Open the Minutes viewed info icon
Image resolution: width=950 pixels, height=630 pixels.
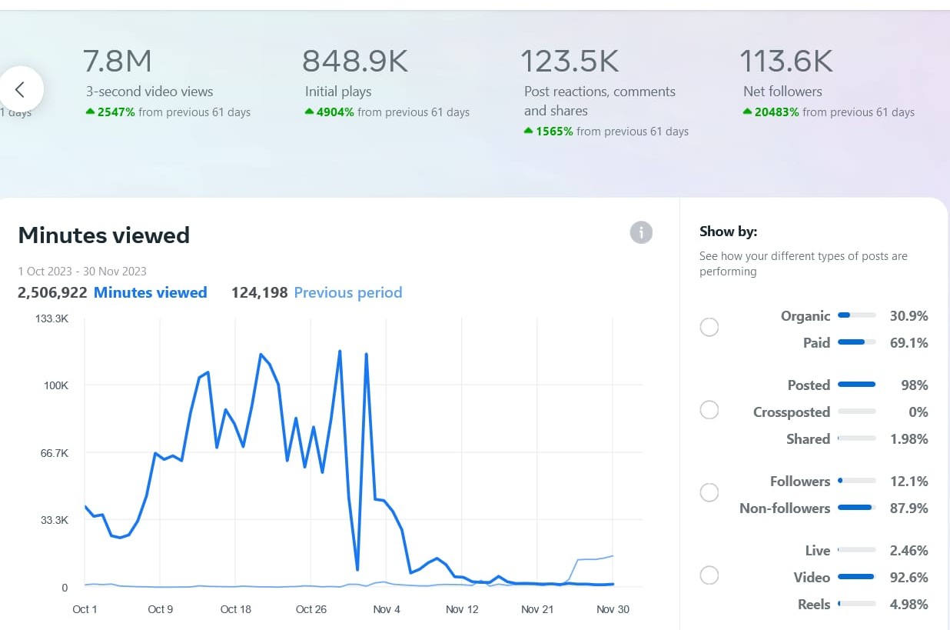click(641, 232)
